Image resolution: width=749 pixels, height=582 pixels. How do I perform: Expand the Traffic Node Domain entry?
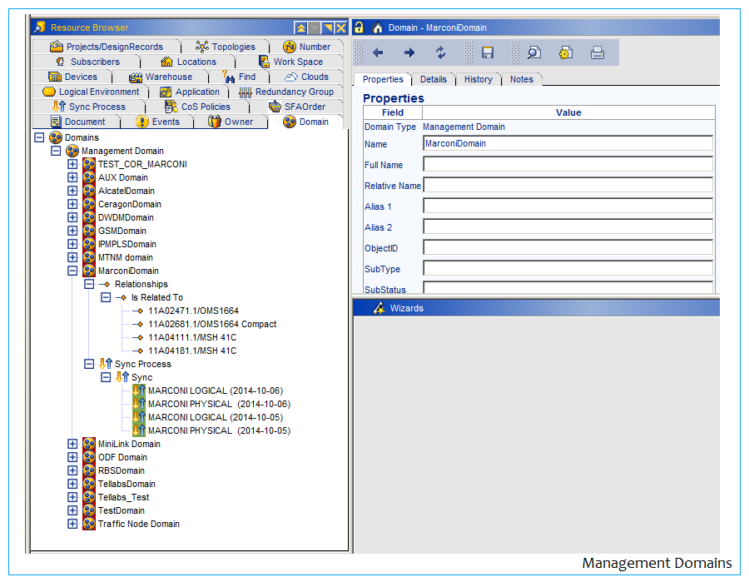[x=72, y=524]
